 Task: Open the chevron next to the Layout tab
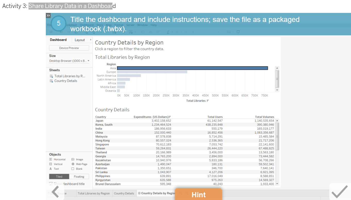(x=91, y=40)
